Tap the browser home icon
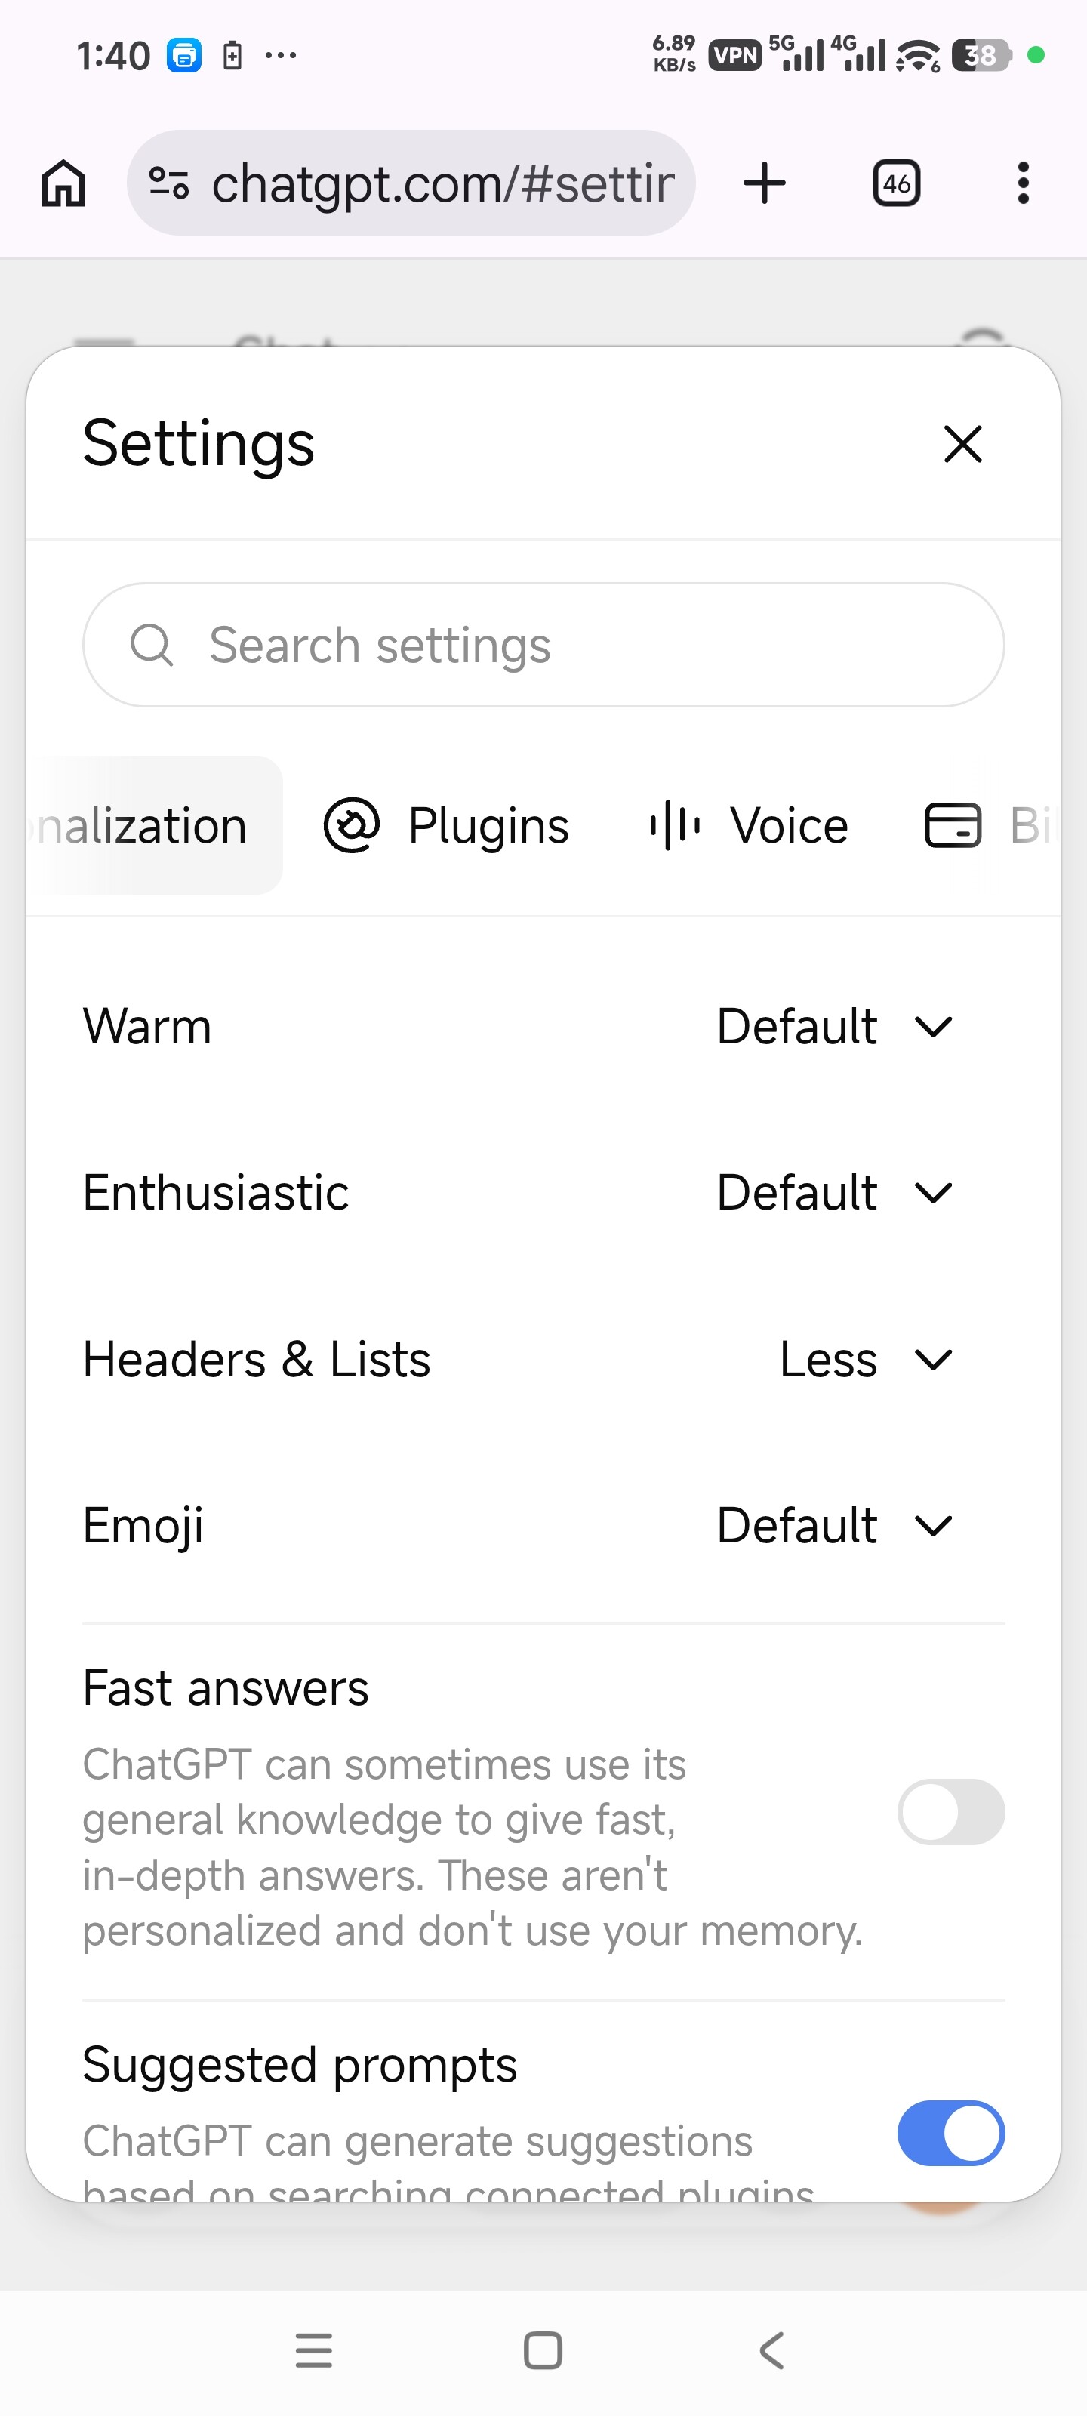Image resolution: width=1087 pixels, height=2416 pixels. pyautogui.click(x=63, y=183)
